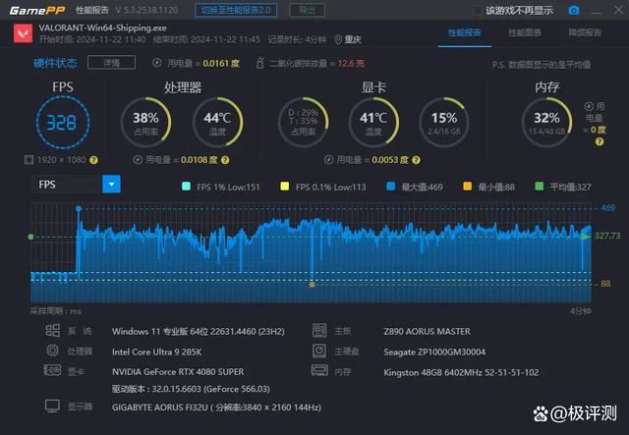Click the system (系统) icon
The image size is (629, 435).
point(52,331)
